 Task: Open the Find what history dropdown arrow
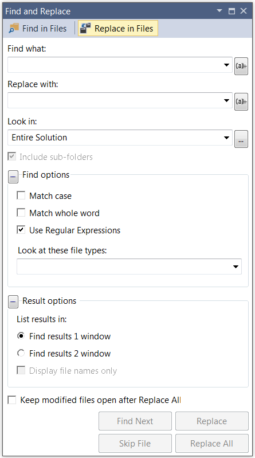226,65
